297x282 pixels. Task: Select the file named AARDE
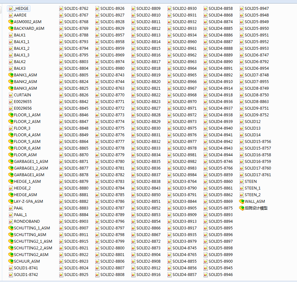(20, 15)
